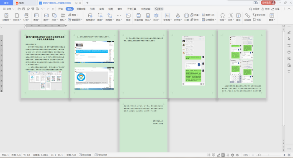Click the open folder icon
Image resolution: width=293 pixels, height=158 pixels.
19,9
